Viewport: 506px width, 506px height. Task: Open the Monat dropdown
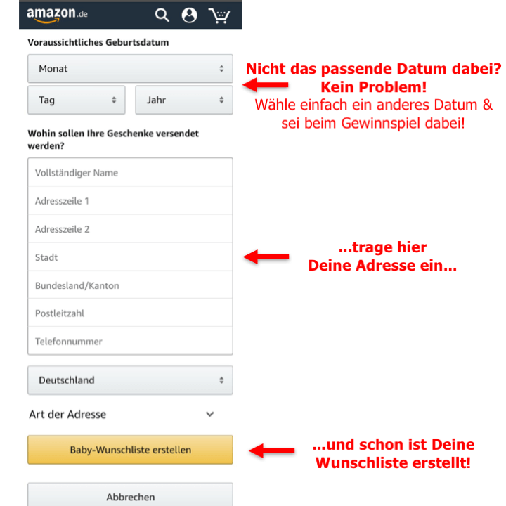pos(131,69)
